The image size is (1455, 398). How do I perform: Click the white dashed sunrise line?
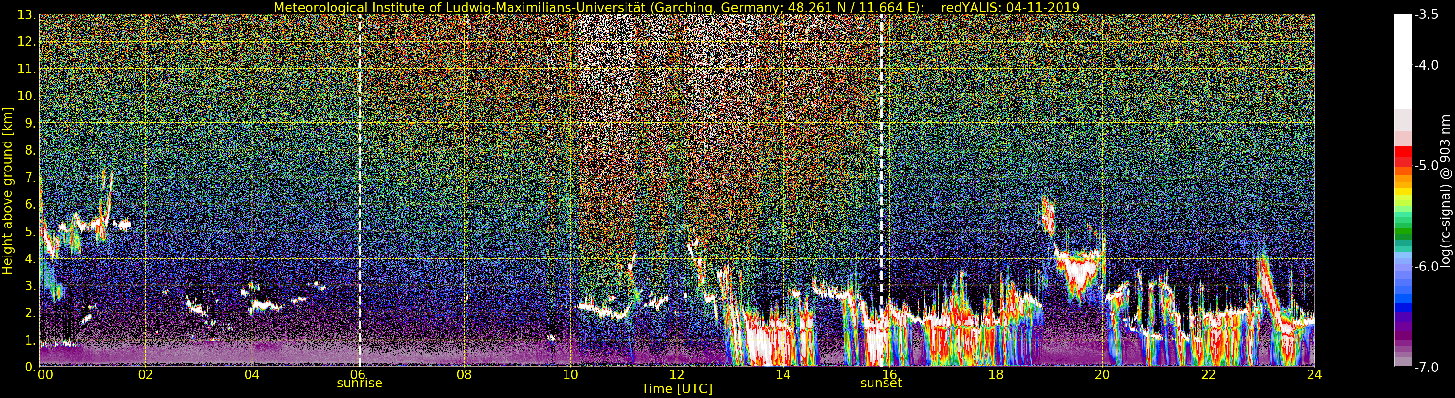pos(359,191)
